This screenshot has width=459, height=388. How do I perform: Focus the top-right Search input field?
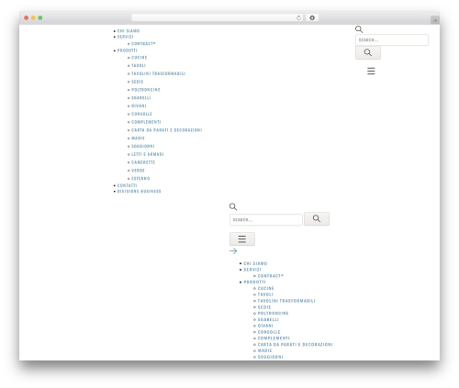(392, 40)
